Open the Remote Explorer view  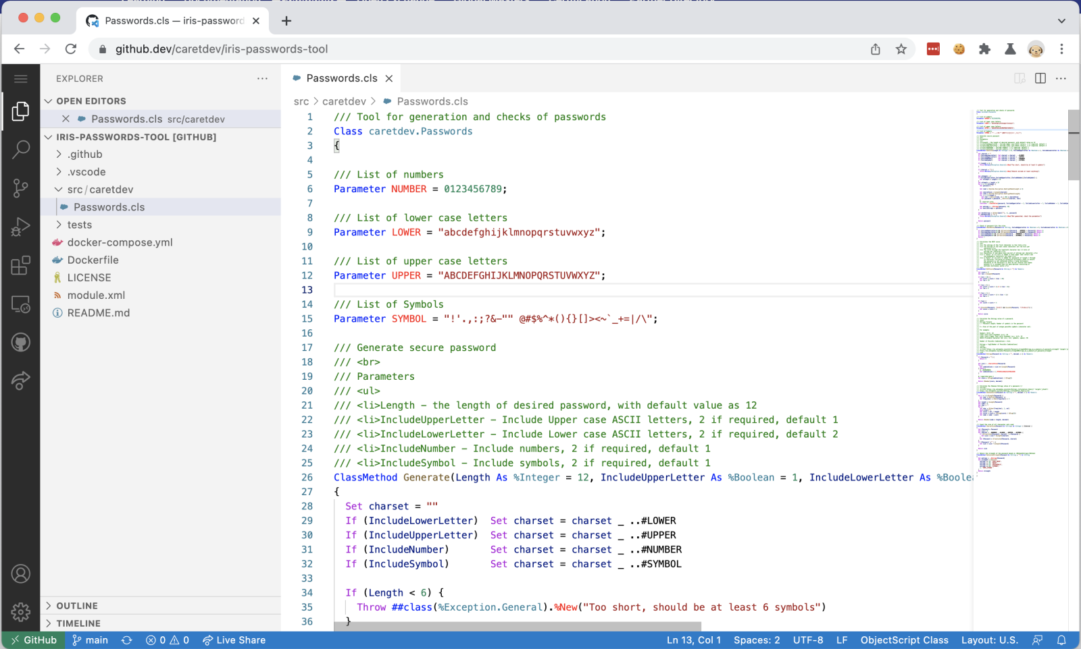(x=21, y=304)
